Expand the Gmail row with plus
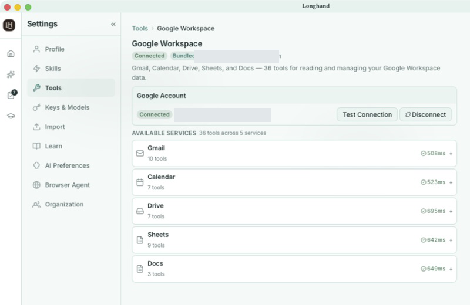 (x=451, y=154)
